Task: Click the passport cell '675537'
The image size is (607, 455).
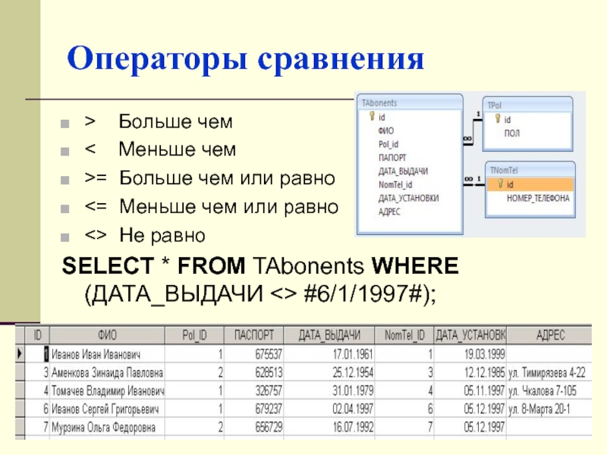Action: click(254, 354)
